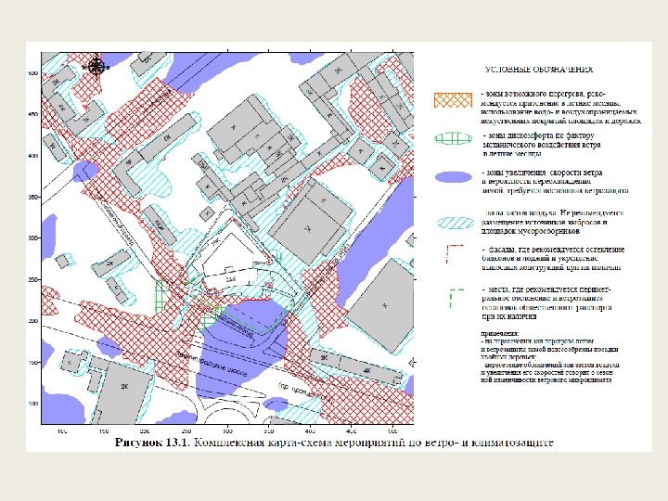Click the '400' tick label on the horizontal axis

(310, 431)
